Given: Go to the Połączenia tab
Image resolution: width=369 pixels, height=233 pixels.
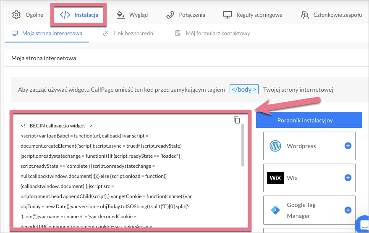Looking at the screenshot, I should [x=185, y=15].
